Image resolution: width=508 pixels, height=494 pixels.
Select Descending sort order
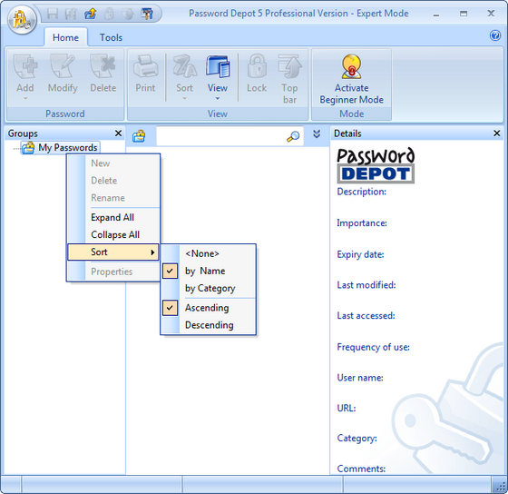209,325
